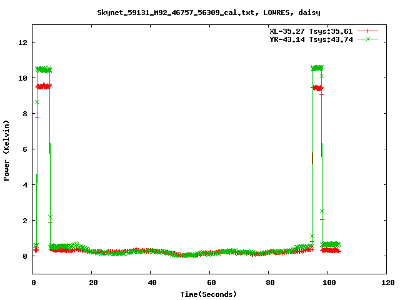Click the y-axis tick label 8
400x300 pixels.
point(25,114)
